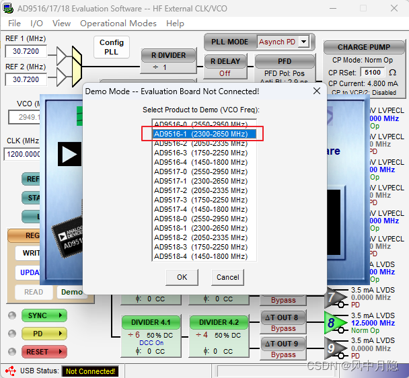Click the READ button
The height and width of the screenshot is (378, 409).
(34, 292)
